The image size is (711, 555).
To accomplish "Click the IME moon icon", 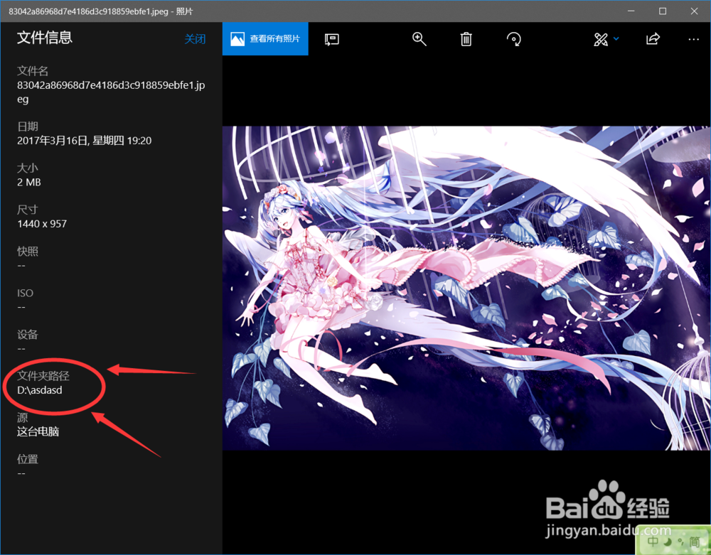I will [x=668, y=541].
